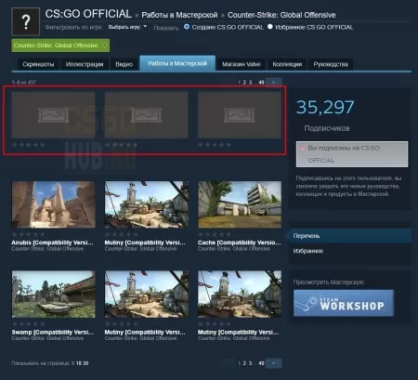Open 'Anubis [Compatibility Versi...' title
Screen dimensions: 418x380
pyautogui.click(x=52, y=242)
